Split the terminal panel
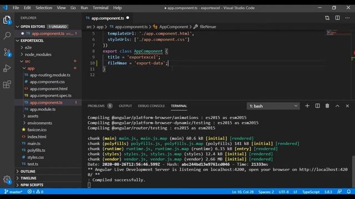355x199 pixels. coord(317,106)
